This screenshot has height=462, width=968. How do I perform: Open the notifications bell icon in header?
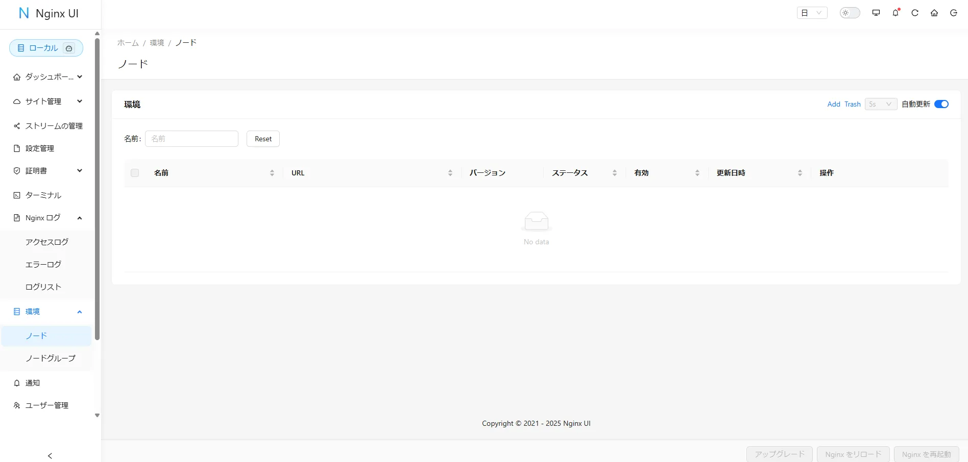tap(896, 13)
